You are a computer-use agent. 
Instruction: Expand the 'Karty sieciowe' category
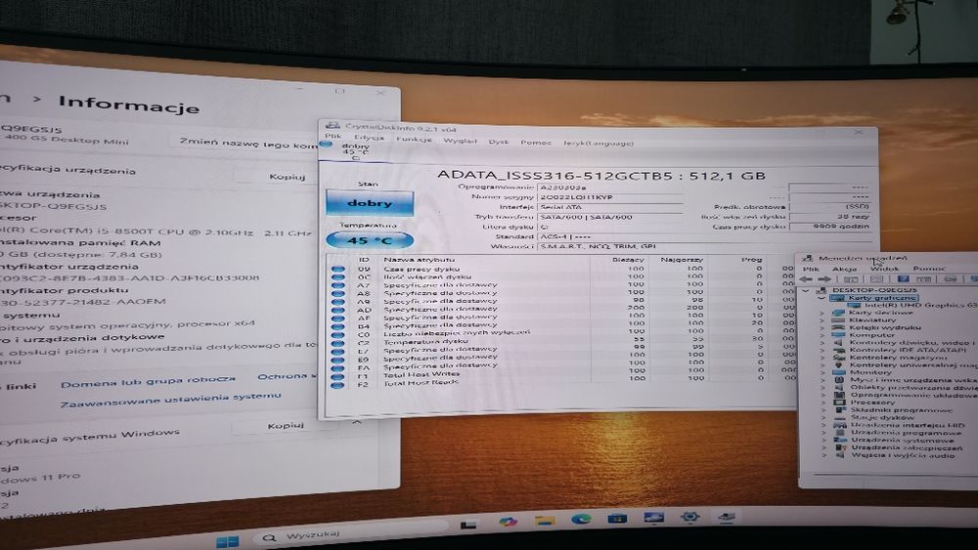[822, 313]
